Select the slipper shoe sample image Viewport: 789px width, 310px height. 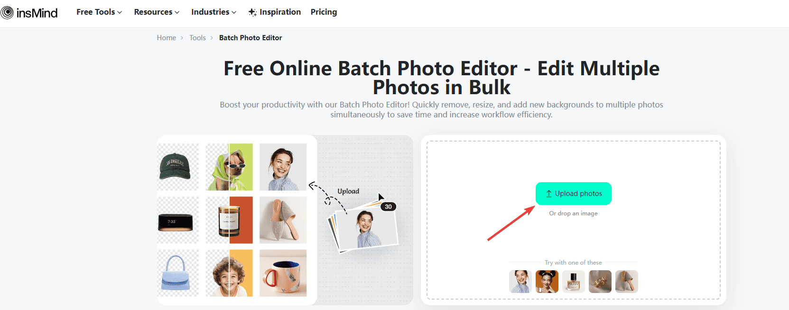[627, 282]
